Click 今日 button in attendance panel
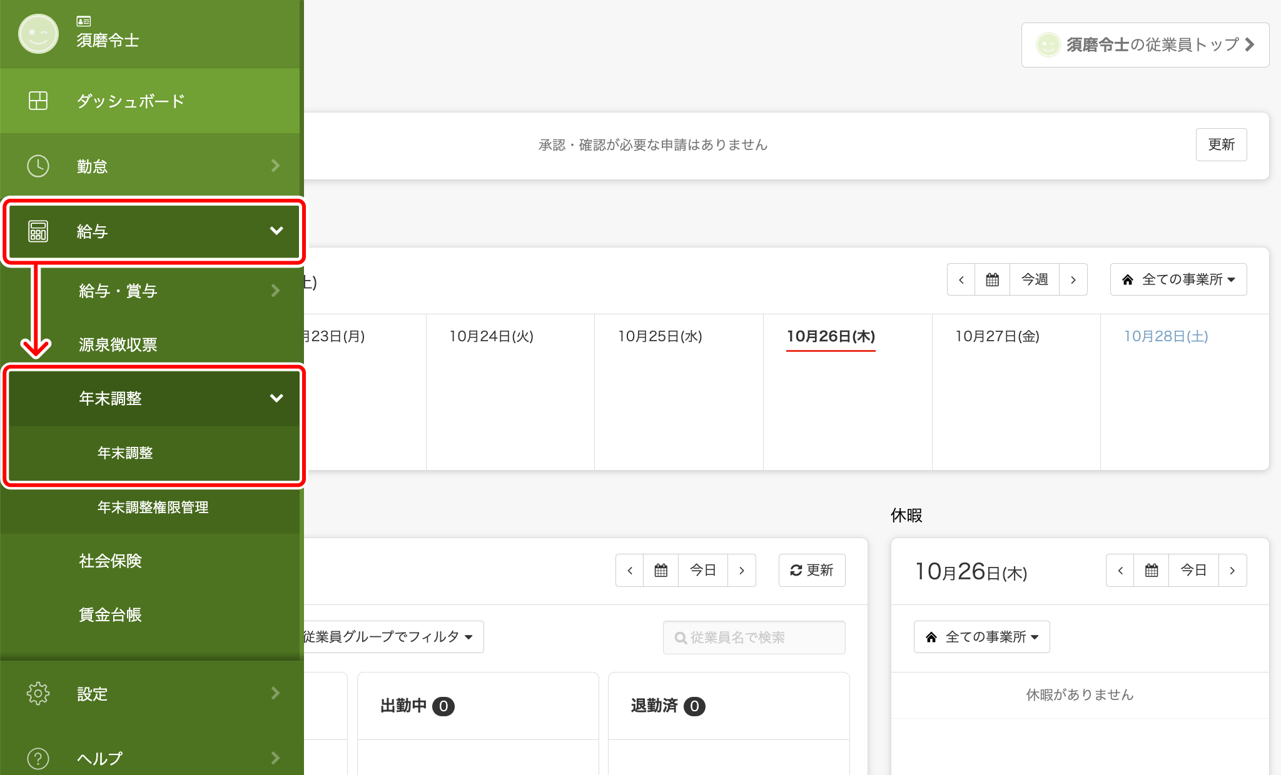This screenshot has height=775, width=1281. (x=703, y=570)
